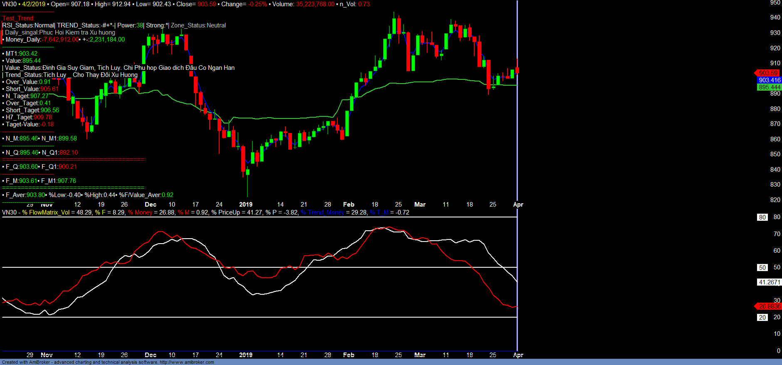Click the green 895.444 axis value label
782x365 pixels.
click(769, 87)
